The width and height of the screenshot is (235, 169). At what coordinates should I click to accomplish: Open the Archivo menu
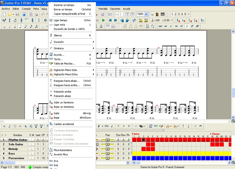[6, 9]
